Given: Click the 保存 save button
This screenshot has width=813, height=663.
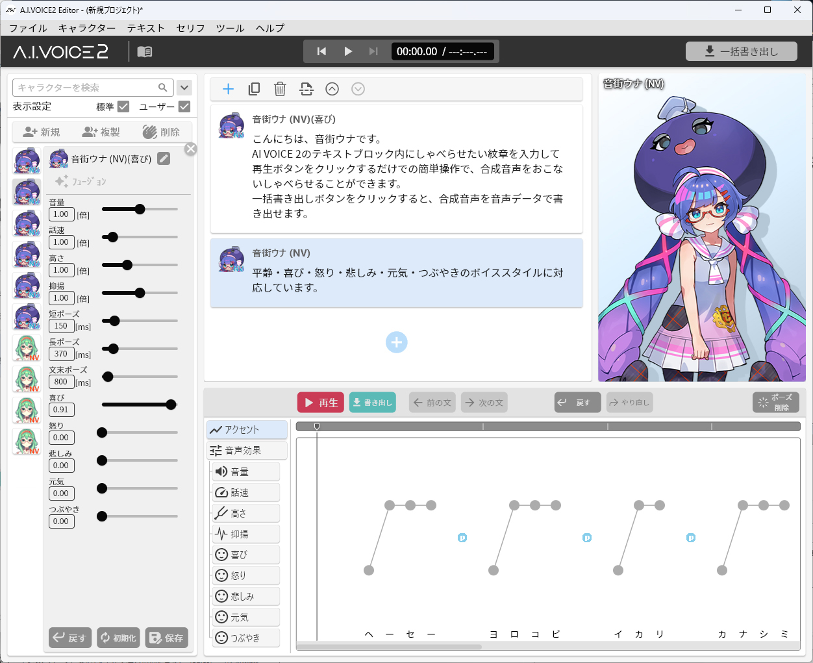Looking at the screenshot, I should click(166, 638).
